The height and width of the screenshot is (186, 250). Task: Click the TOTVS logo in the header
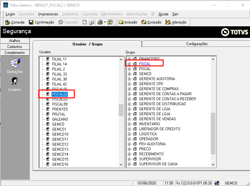tap(235, 32)
